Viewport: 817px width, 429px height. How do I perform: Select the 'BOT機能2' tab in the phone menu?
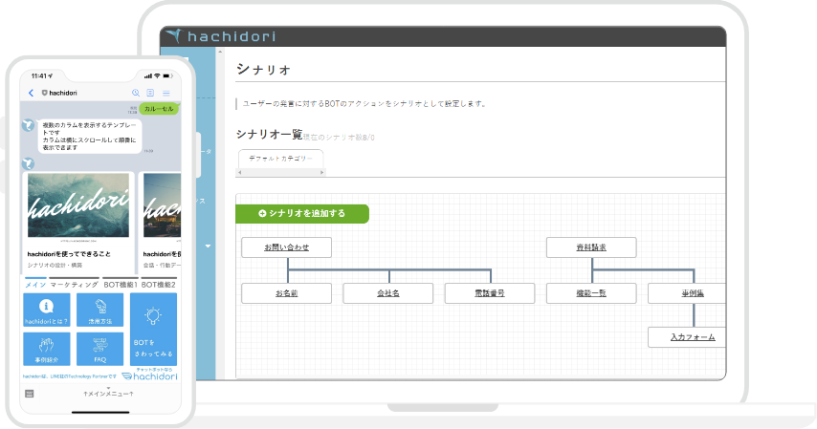coord(159,285)
